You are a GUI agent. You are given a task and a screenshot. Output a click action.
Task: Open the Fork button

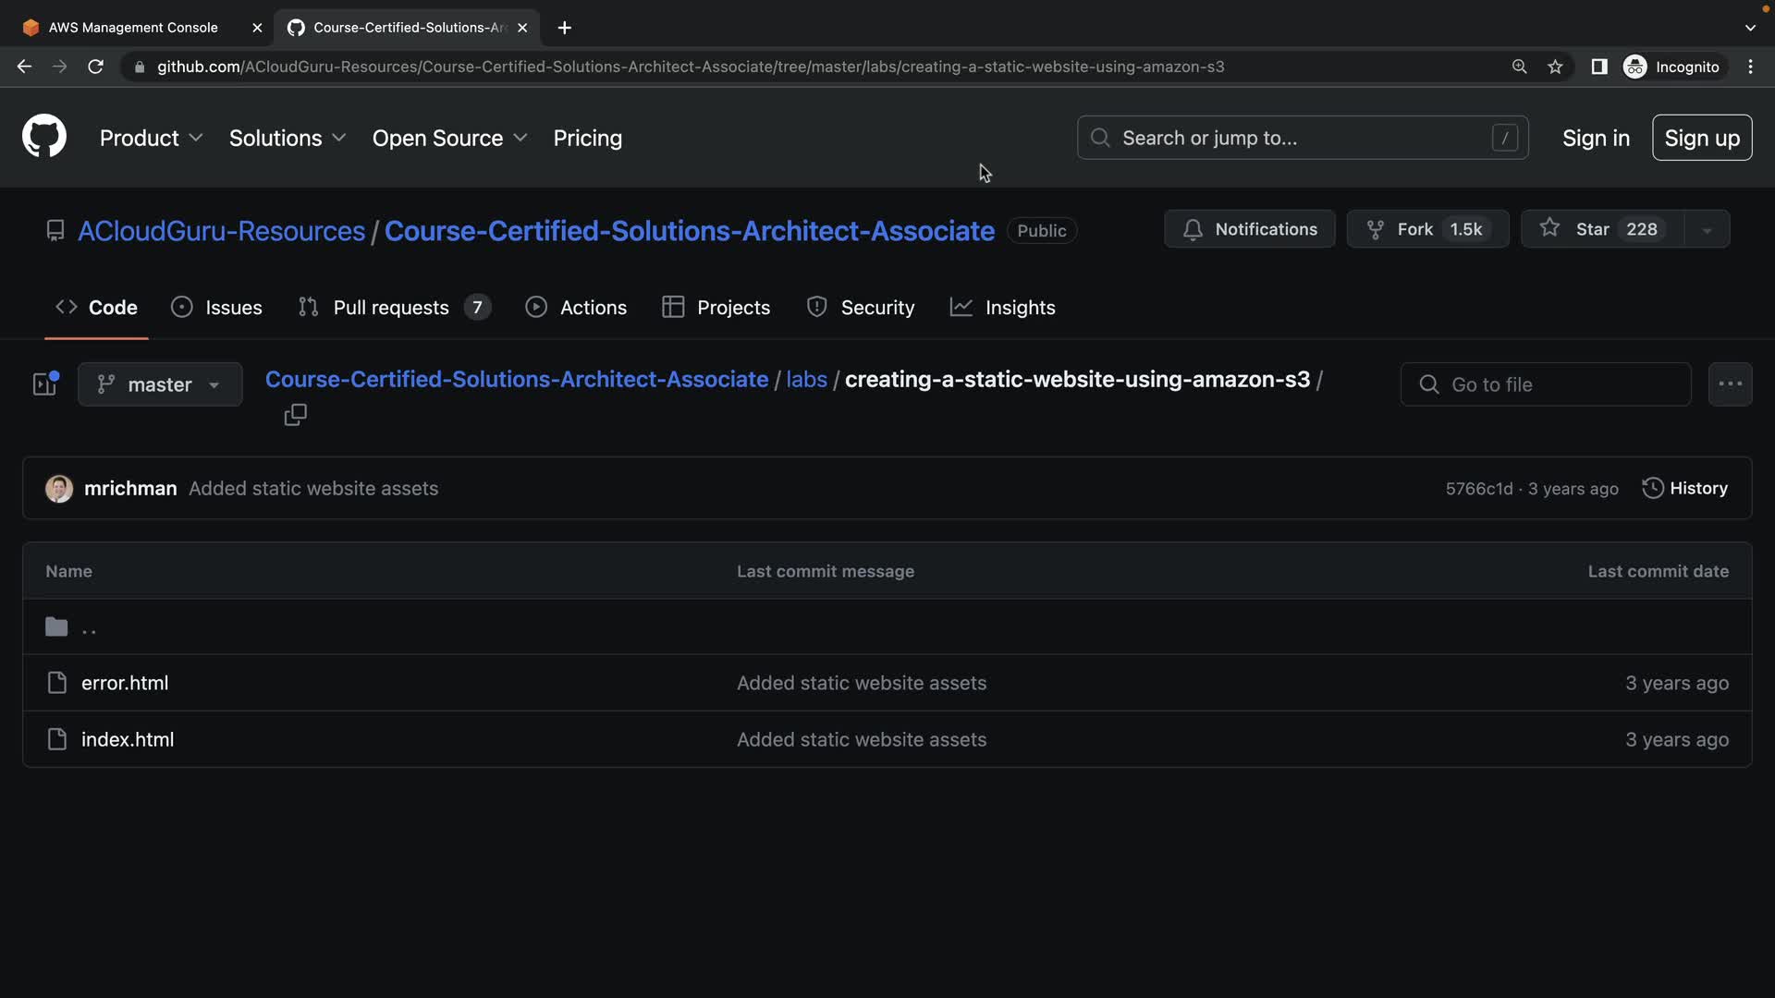click(x=1427, y=229)
